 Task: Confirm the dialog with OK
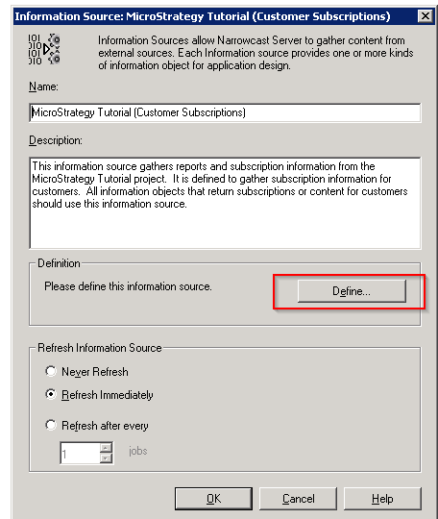click(213, 499)
